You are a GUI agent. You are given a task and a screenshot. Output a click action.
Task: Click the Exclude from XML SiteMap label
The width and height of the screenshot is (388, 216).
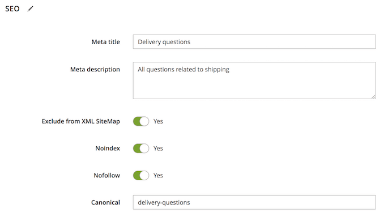tap(80, 121)
